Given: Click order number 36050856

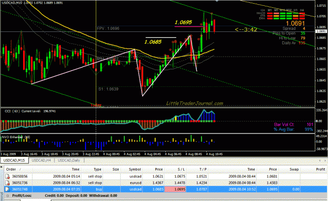Looking at the screenshot, I should pyautogui.click(x=19, y=176).
